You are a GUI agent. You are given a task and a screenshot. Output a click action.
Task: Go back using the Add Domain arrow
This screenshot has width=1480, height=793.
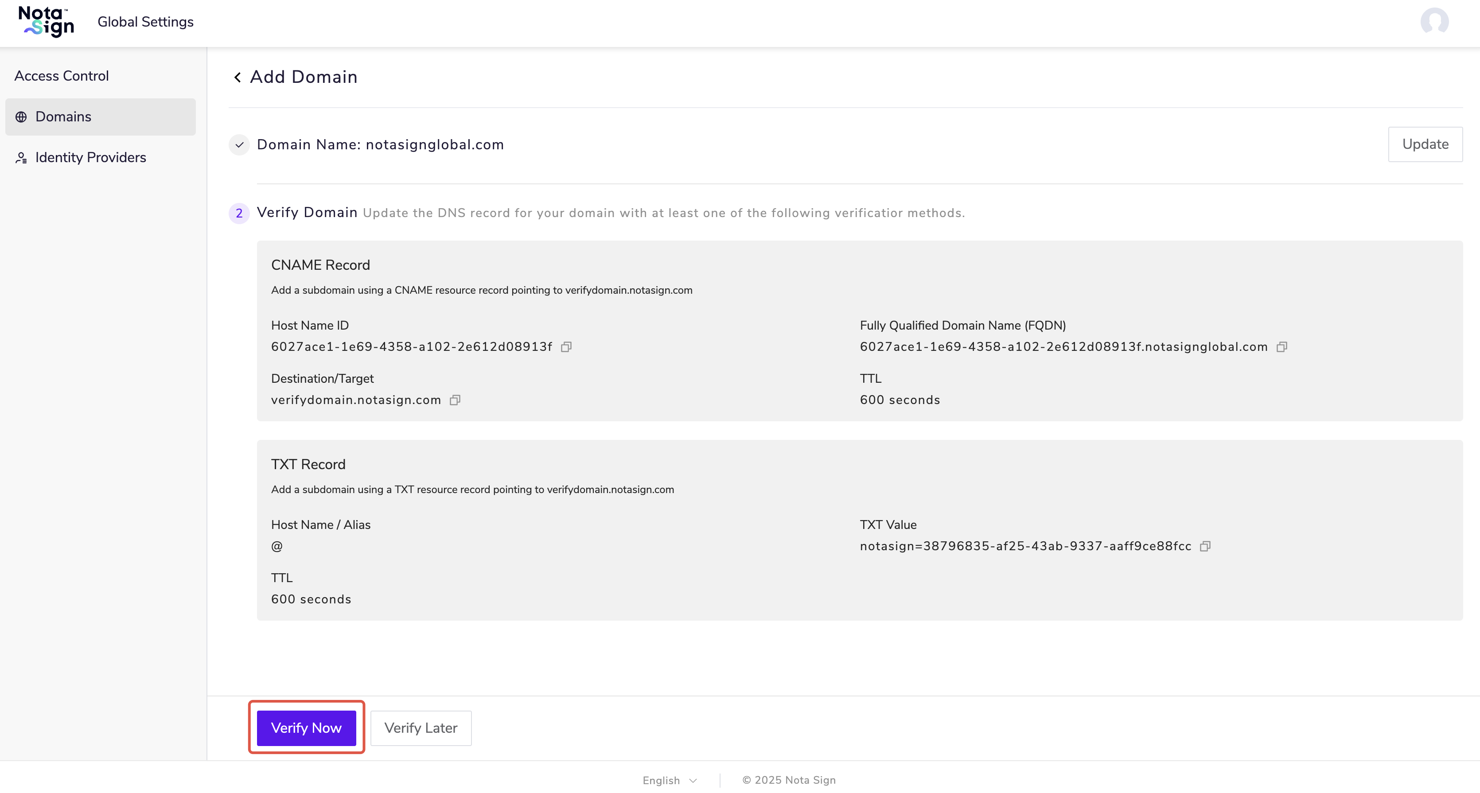tap(237, 77)
